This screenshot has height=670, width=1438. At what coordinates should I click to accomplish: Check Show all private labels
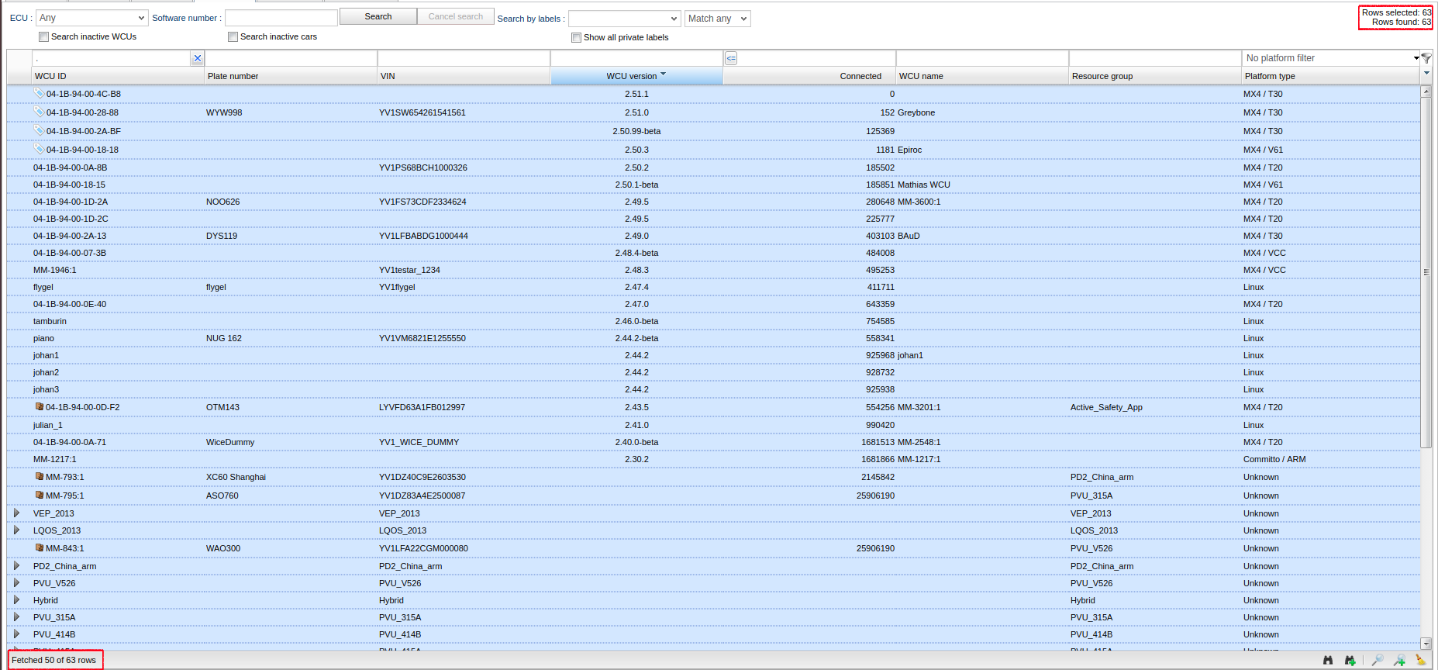pos(576,37)
